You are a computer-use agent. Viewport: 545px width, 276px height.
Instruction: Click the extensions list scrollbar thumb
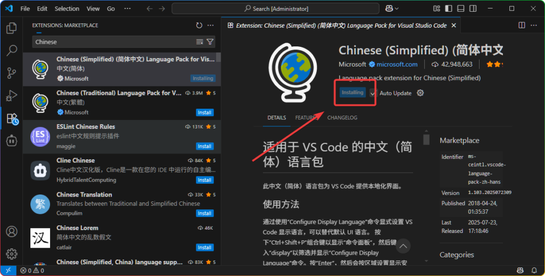click(218, 58)
